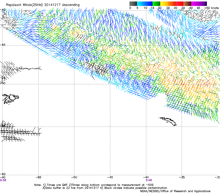Click the '25' legend scale label
The image size is (220, 193).
pyautogui.click(x=168, y=8)
